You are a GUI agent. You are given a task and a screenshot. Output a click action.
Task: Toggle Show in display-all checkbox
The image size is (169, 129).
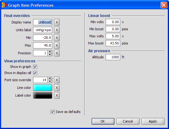click(x=35, y=73)
